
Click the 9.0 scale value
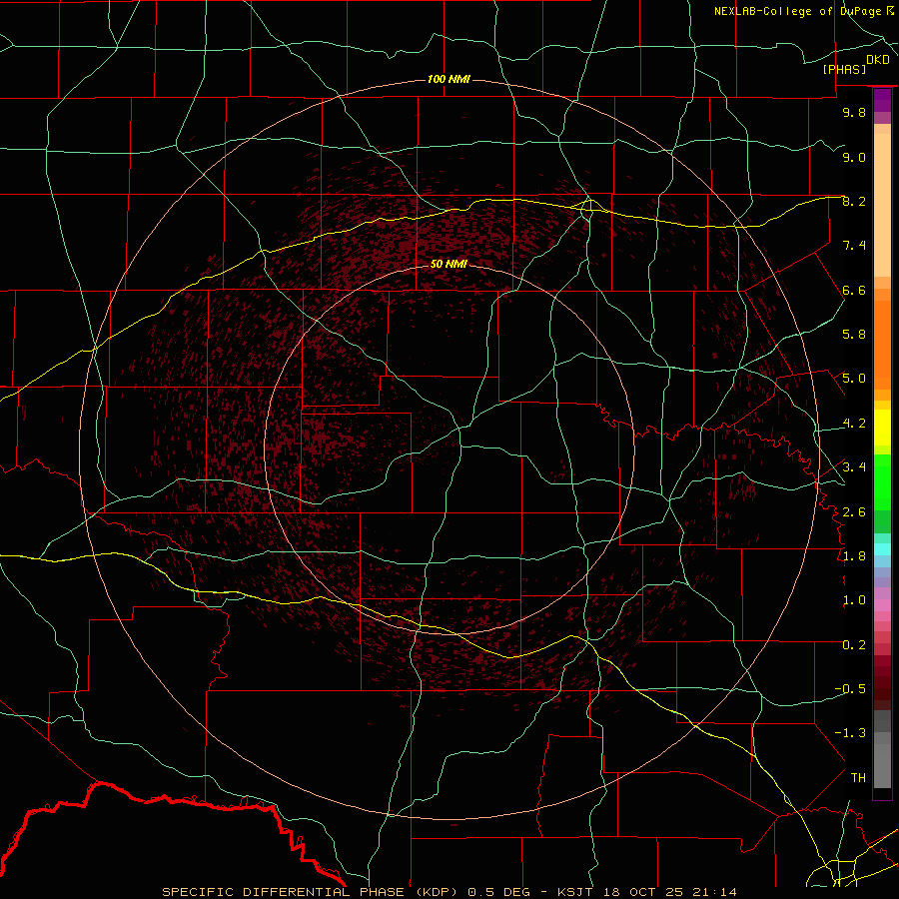pos(854,157)
